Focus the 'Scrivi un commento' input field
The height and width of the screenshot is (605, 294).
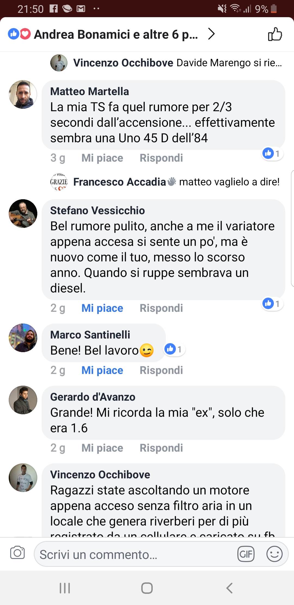133,554
